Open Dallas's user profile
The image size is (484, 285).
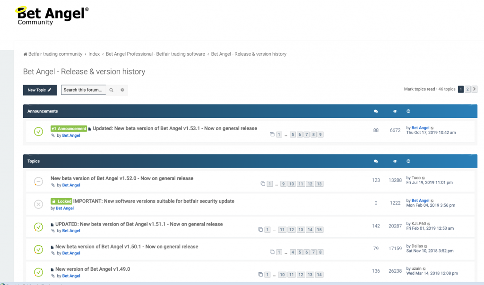pos(417,246)
